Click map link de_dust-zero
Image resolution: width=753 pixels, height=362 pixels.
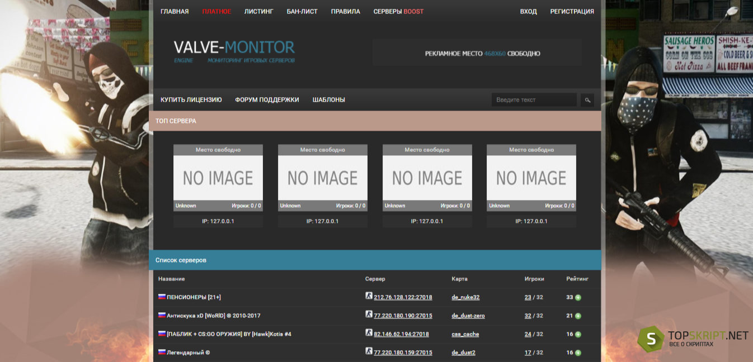[468, 316]
